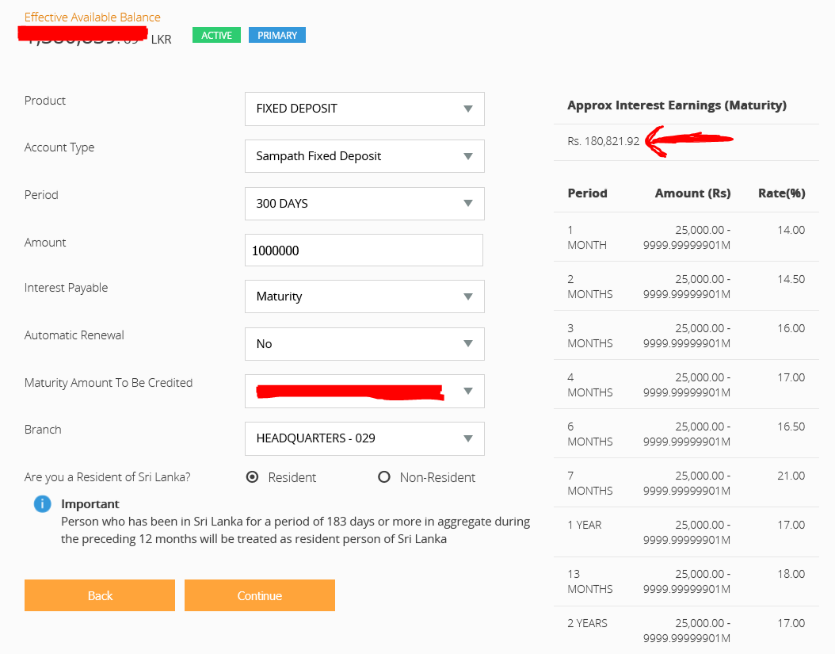The height and width of the screenshot is (654, 835).
Task: Click the Account Type field label
Action: click(59, 147)
